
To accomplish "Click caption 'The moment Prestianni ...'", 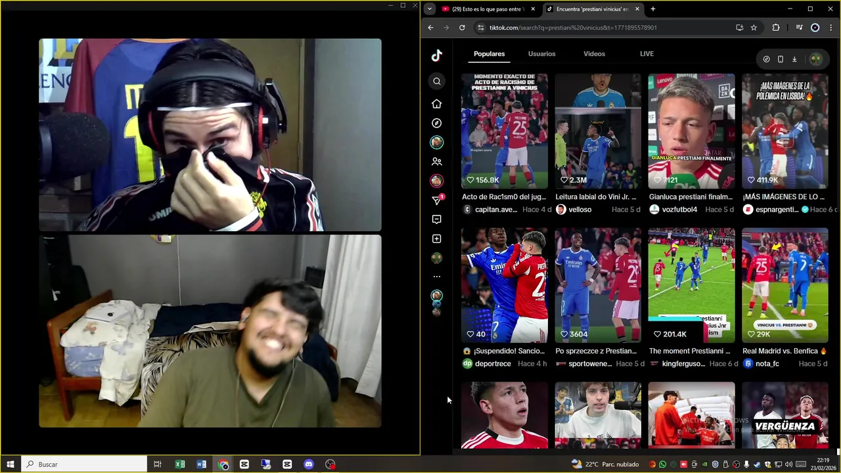I will pyautogui.click(x=689, y=351).
